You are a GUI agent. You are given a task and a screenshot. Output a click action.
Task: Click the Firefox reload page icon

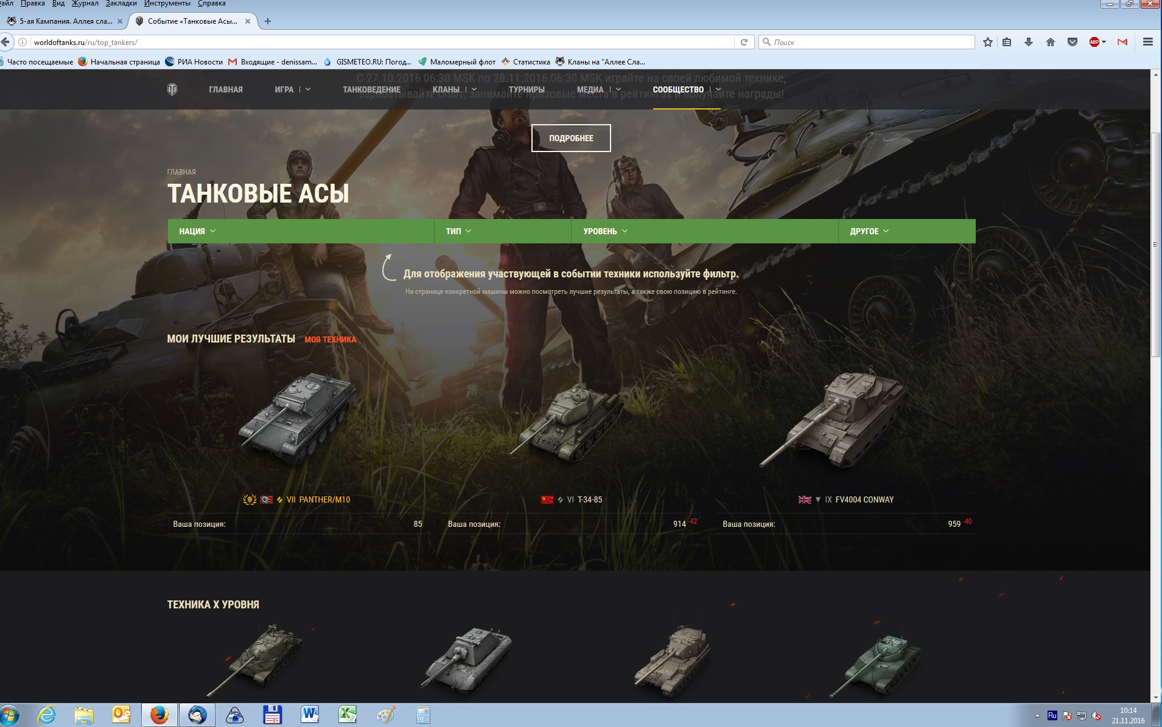[x=744, y=42]
